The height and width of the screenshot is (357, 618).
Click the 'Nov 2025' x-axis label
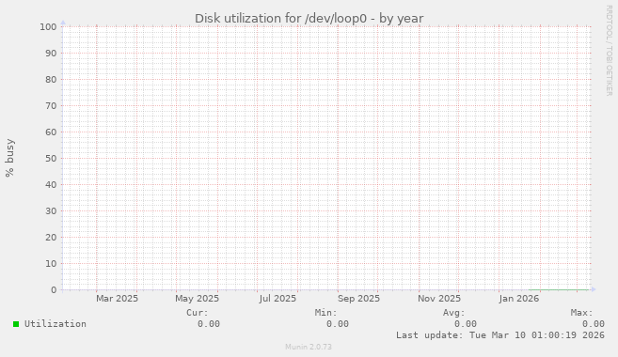439,299
